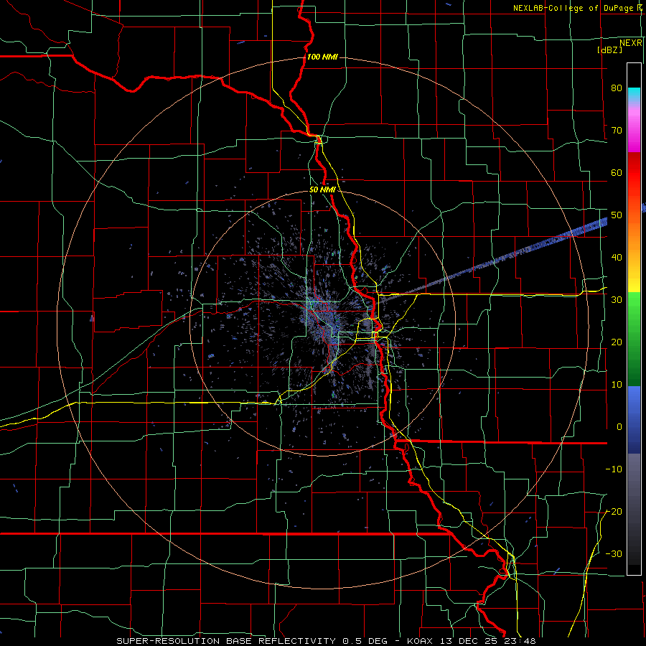
Task: Click the 20 value on the dBZ scale
Action: tap(617, 342)
